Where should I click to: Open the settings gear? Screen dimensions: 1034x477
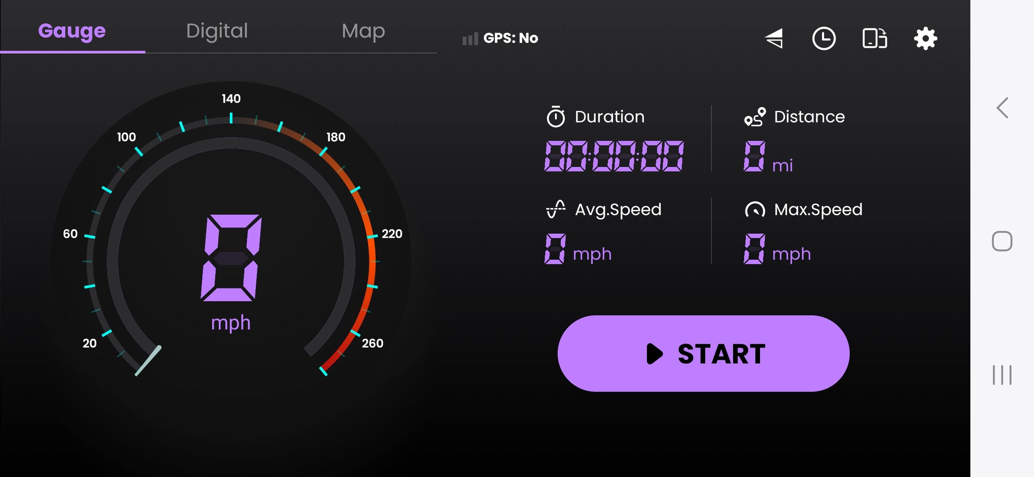925,38
